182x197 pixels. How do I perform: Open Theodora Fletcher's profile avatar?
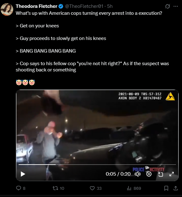(7, 9)
